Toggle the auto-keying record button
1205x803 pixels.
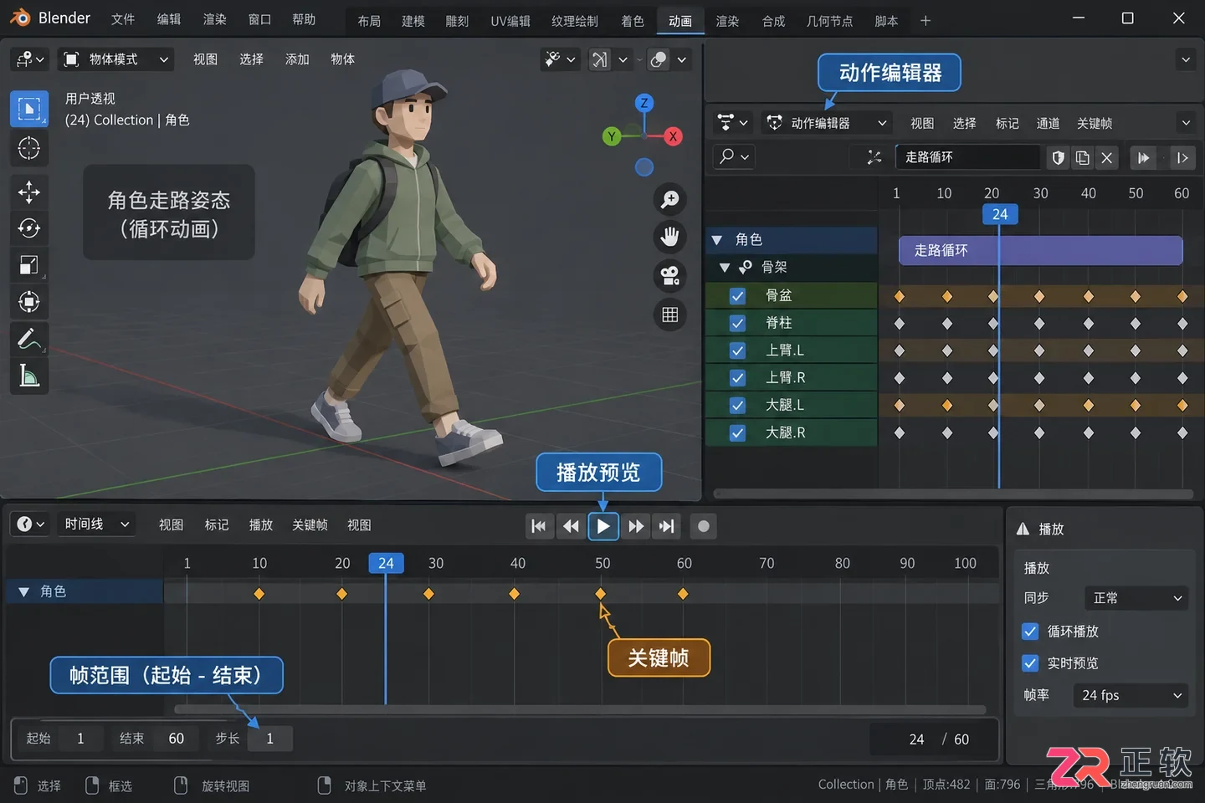coord(703,526)
